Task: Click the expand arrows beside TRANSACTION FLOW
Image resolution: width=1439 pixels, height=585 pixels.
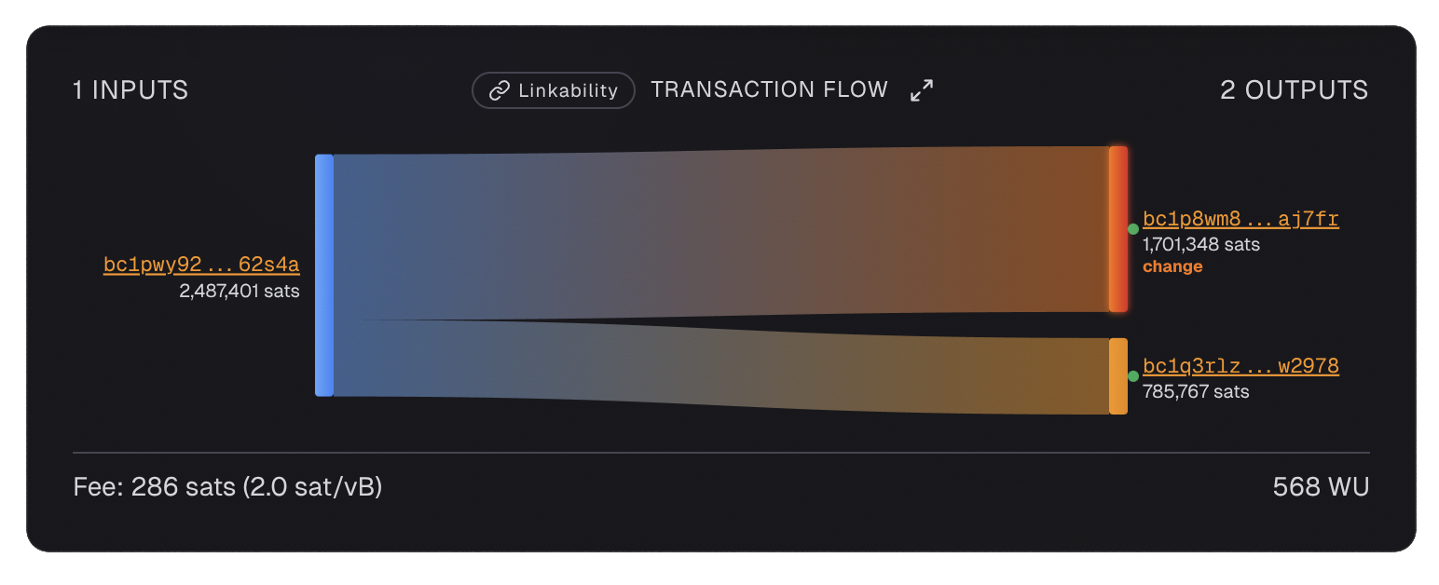Action: pos(921,90)
